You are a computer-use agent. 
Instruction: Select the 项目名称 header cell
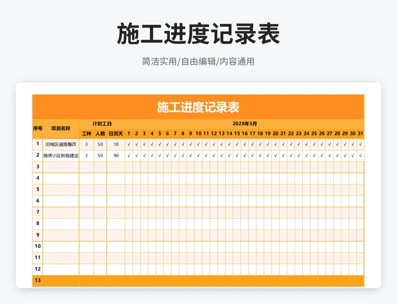coord(61,128)
